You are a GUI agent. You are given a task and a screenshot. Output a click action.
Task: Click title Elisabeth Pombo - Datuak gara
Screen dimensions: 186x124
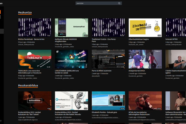coord(104,112)
